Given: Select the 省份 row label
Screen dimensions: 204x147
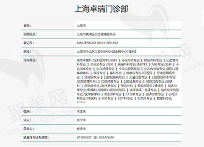Looking at the screenshot, I should (x=27, y=26).
